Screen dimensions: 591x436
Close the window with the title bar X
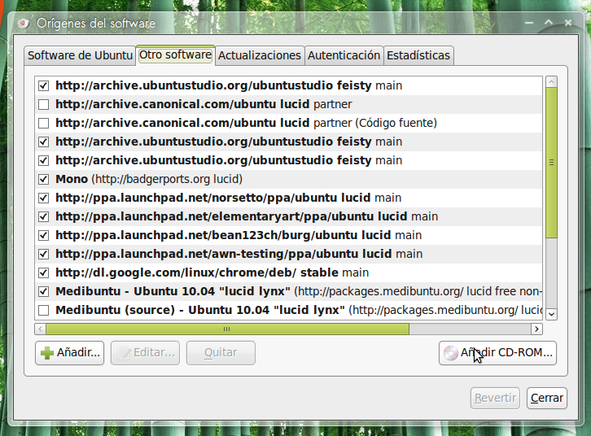click(568, 23)
